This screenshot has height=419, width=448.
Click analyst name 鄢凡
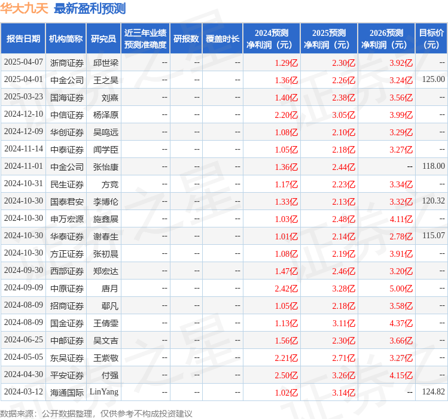[x=110, y=306]
